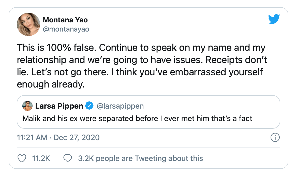The width and height of the screenshot is (296, 175).
Task: Open the tweet info circle icon
Action: click(275, 137)
